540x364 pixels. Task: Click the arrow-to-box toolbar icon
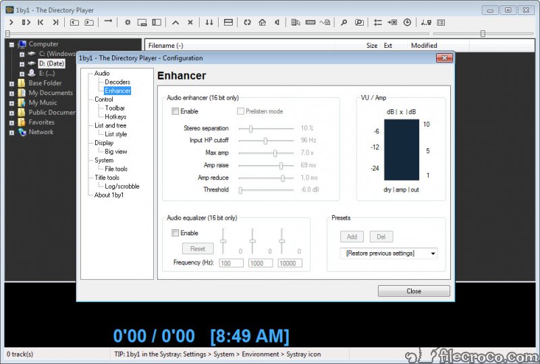[392, 22]
